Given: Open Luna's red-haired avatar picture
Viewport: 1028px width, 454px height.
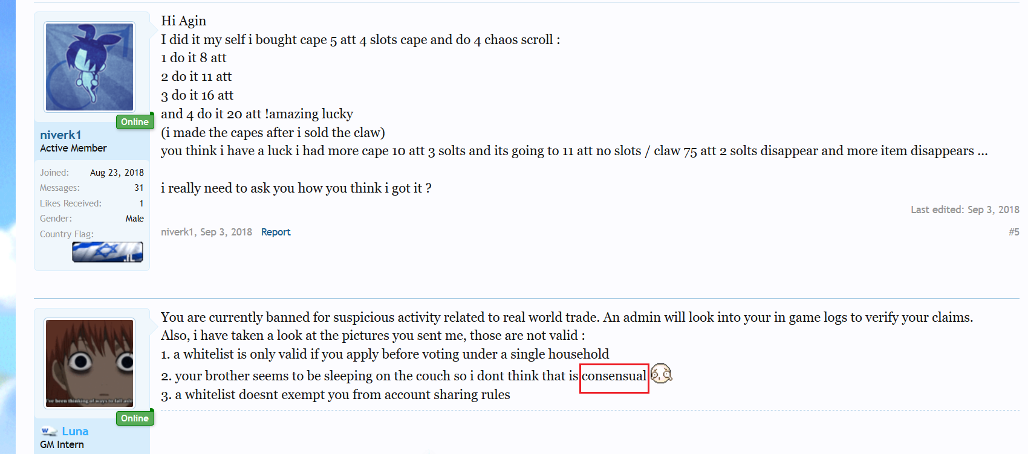Looking at the screenshot, I should [x=89, y=363].
